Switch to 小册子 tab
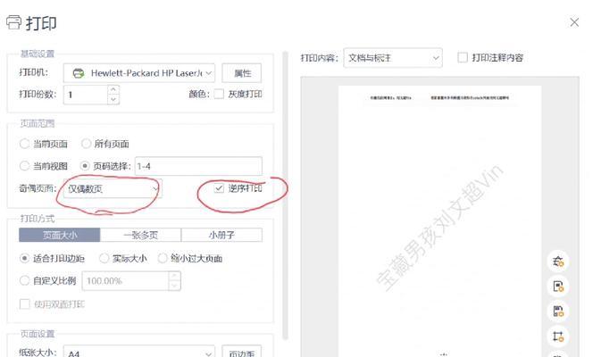This screenshot has width=593, height=357. pos(221,235)
